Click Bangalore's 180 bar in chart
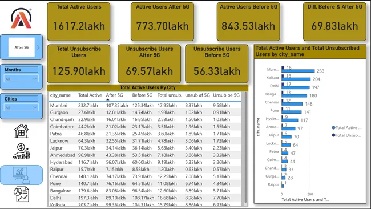Screen dimensions: 371x209 pyautogui.click(x=295, y=95)
